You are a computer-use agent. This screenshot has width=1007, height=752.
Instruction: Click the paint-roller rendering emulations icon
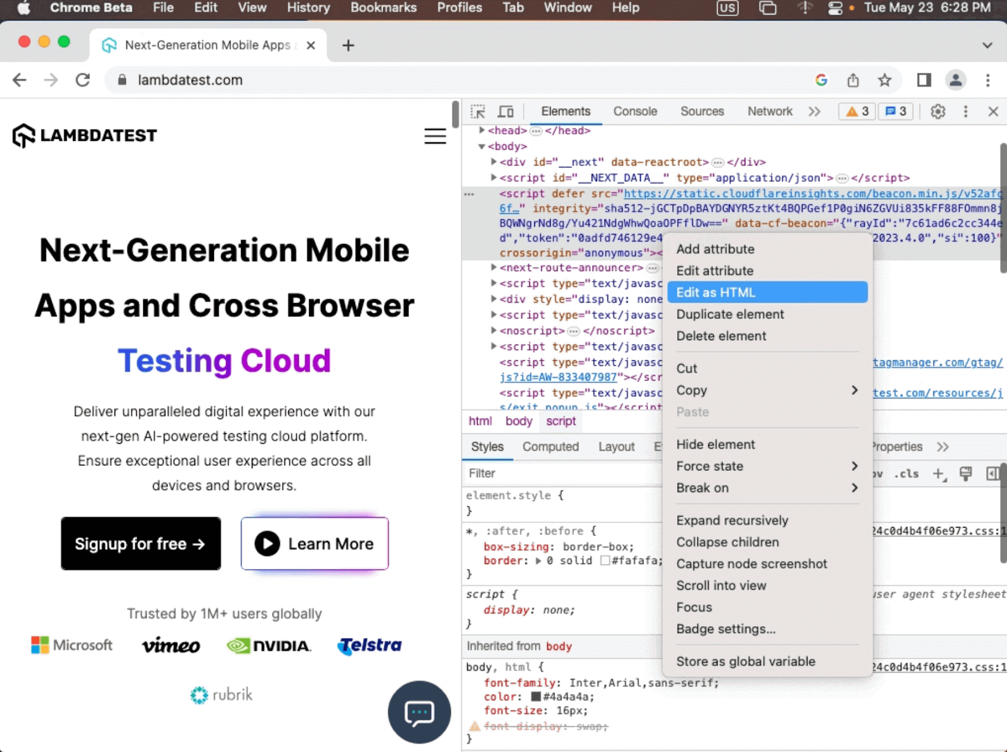point(965,474)
